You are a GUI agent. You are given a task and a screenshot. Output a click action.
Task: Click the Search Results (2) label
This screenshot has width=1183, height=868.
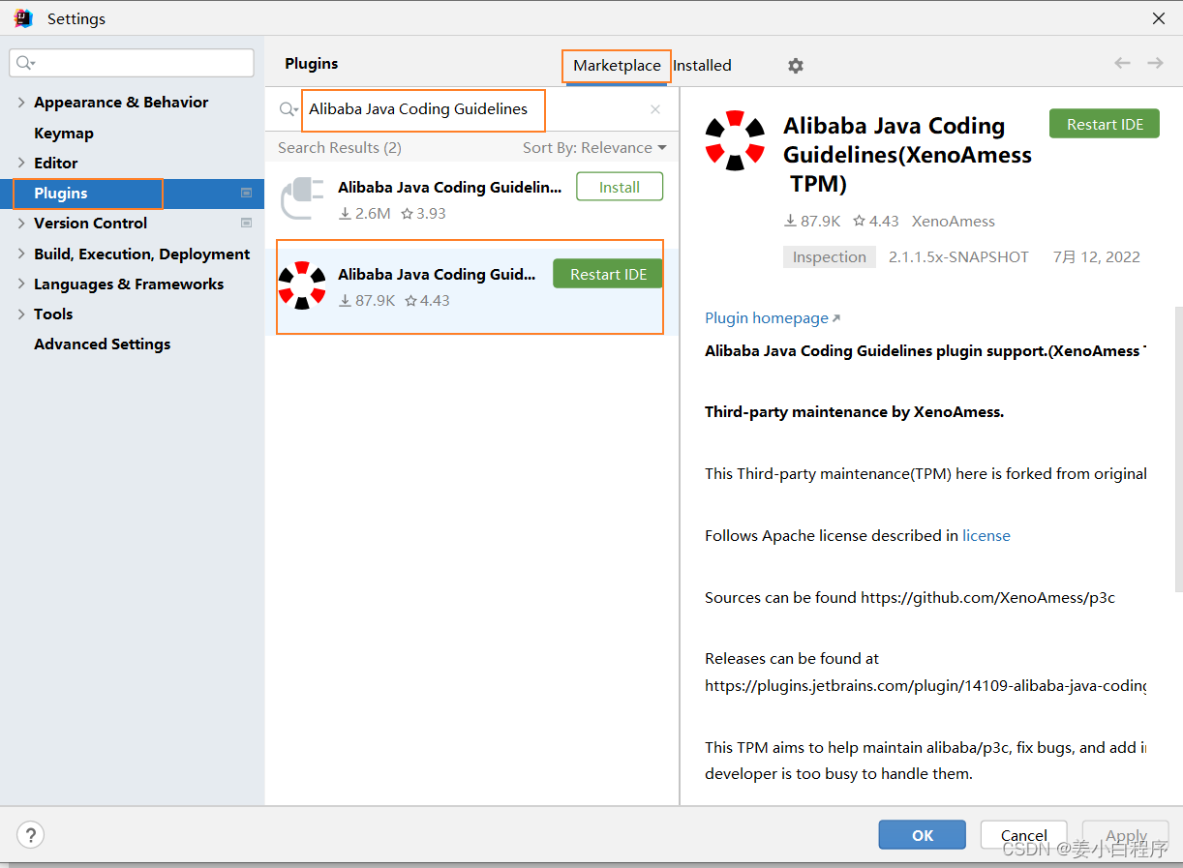[340, 148]
